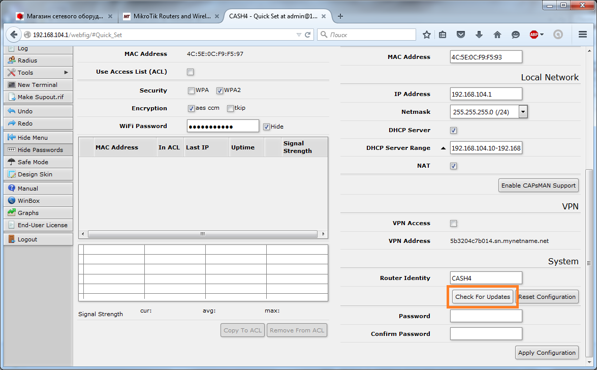Open the Firefox hamburger menu
597x370 pixels.
click(x=583, y=35)
